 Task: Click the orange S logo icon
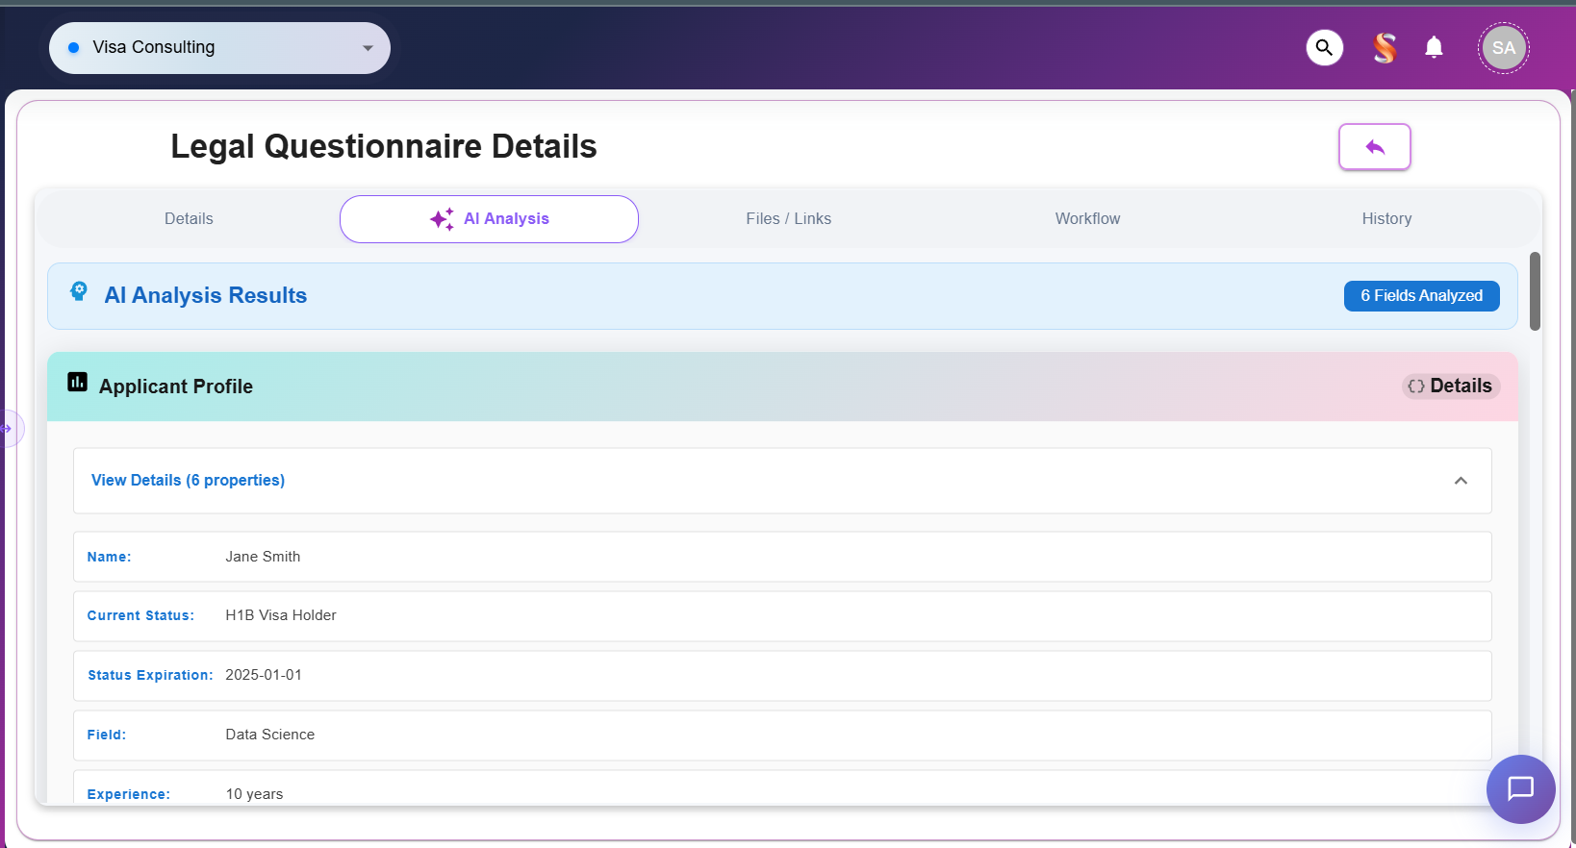tap(1385, 47)
